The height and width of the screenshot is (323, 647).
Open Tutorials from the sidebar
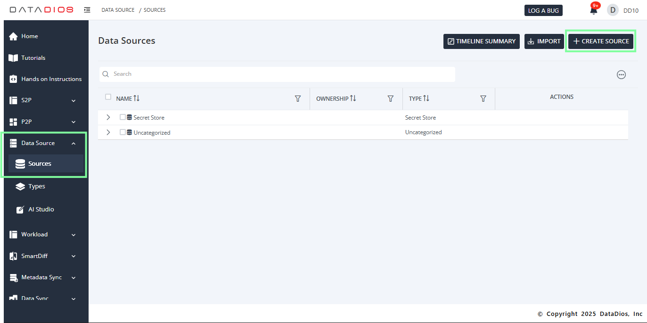[x=33, y=57]
